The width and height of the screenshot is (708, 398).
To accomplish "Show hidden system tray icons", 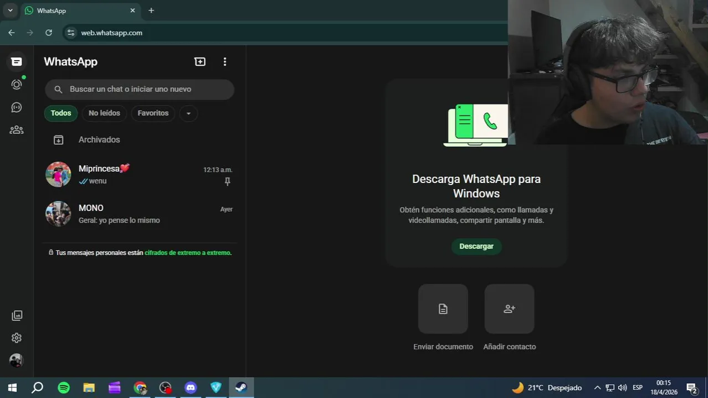I will pyautogui.click(x=597, y=388).
